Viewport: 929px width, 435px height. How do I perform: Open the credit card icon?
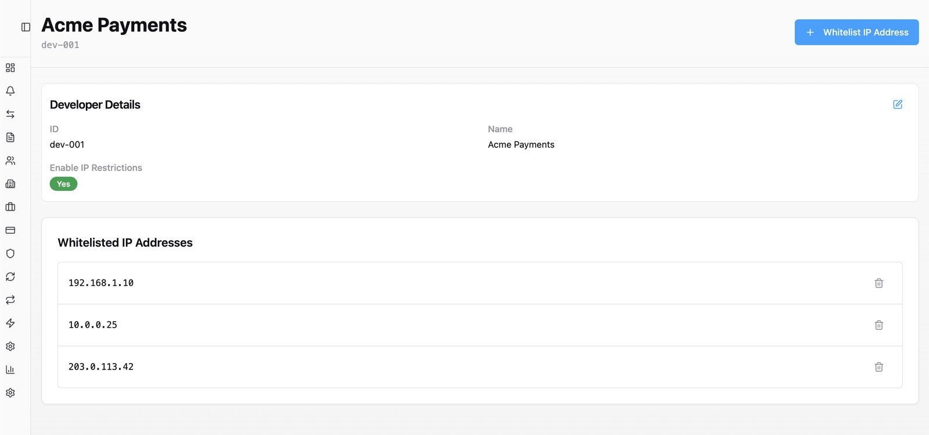click(10, 230)
